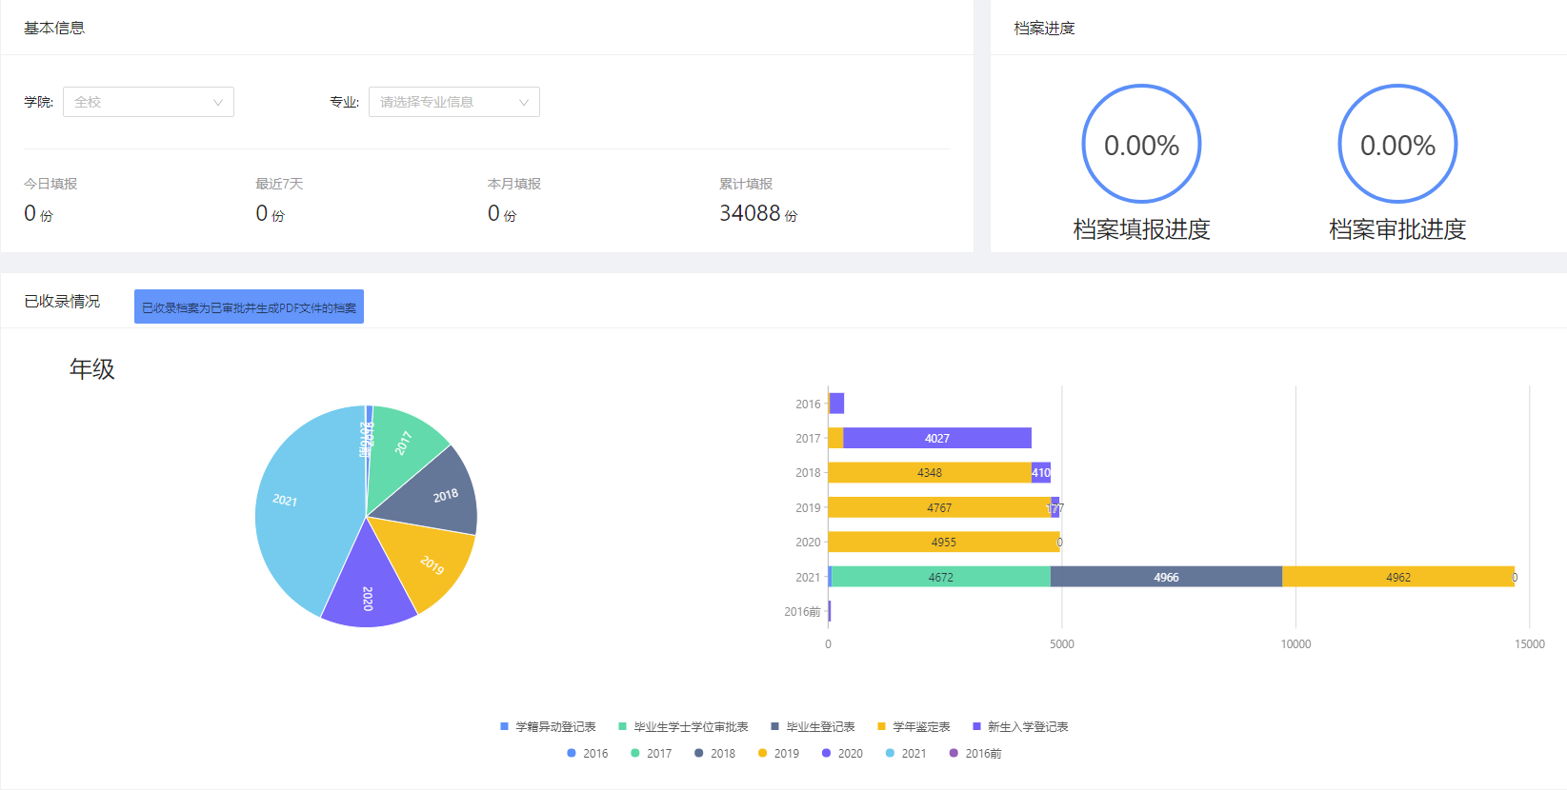Click the yellow 4348 bar segment for 2018
The height and width of the screenshot is (790, 1567).
tap(930, 473)
